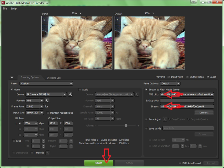The image size is (224, 168).
Task: Open the Preset dropdown
Action: [46, 83]
